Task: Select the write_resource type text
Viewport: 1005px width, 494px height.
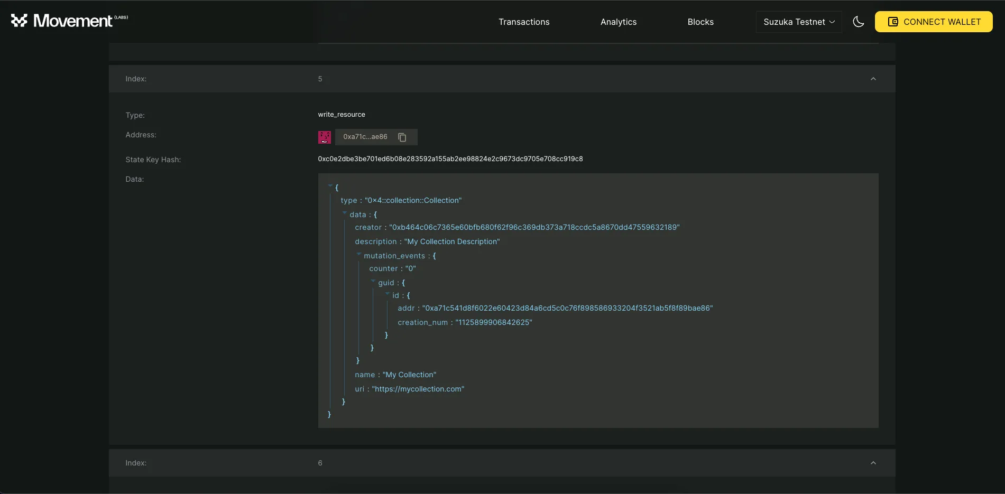Action: (342, 115)
